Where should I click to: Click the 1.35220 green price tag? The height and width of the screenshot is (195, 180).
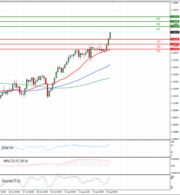(175, 17)
